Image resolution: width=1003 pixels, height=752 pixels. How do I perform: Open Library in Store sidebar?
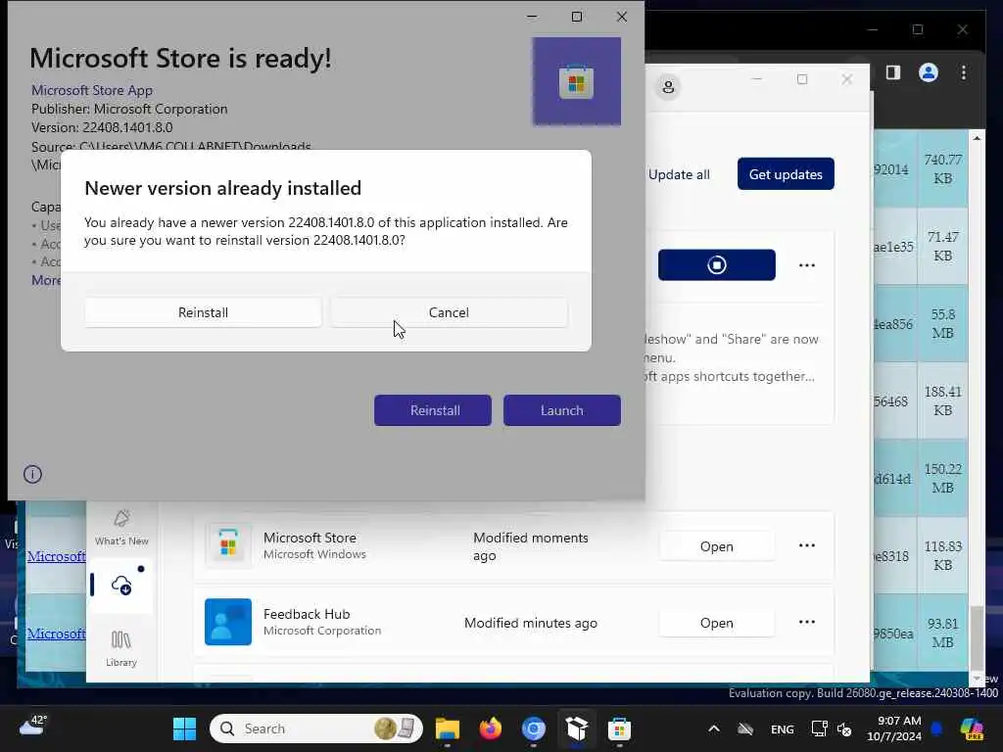point(121,648)
